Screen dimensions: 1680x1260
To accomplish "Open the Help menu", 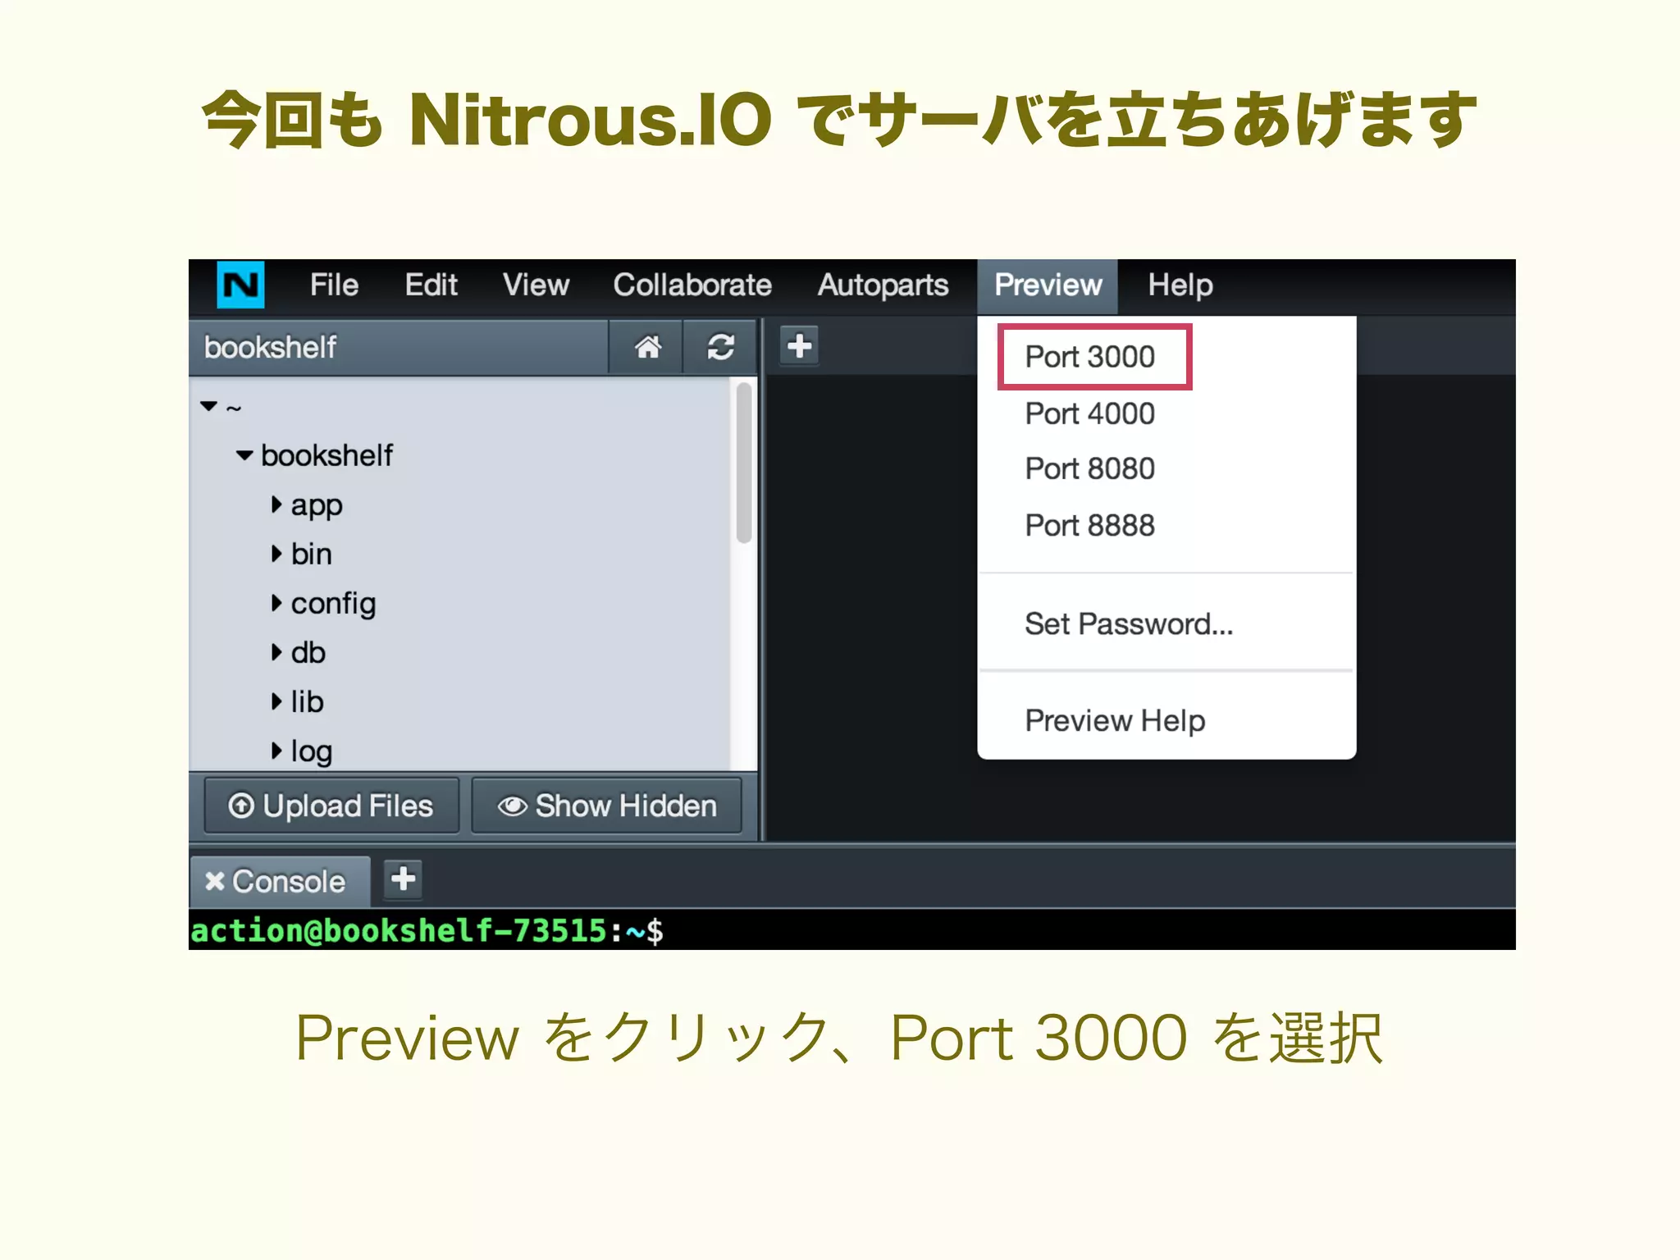I will [x=1180, y=285].
